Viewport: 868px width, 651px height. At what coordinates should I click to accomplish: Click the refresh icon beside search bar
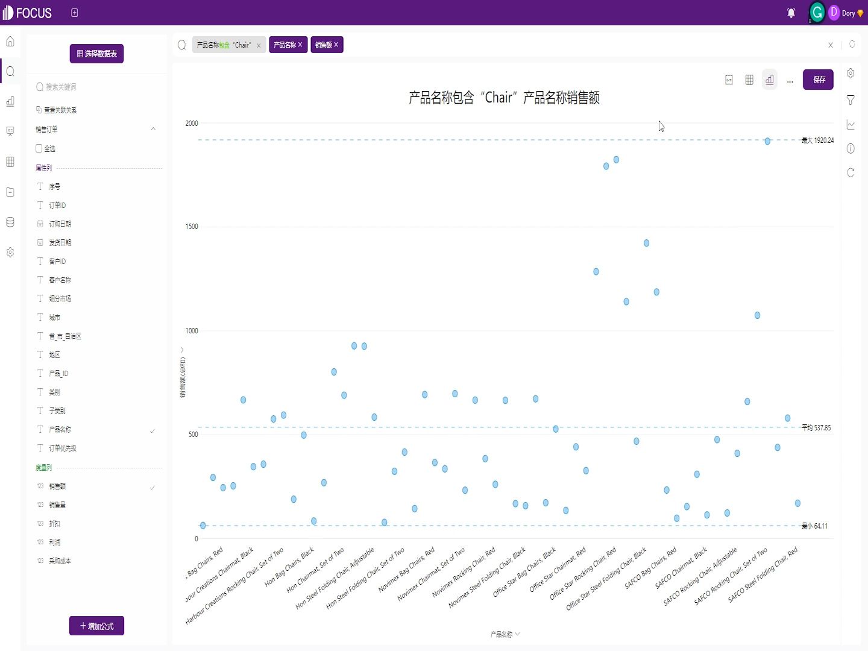pos(852,45)
